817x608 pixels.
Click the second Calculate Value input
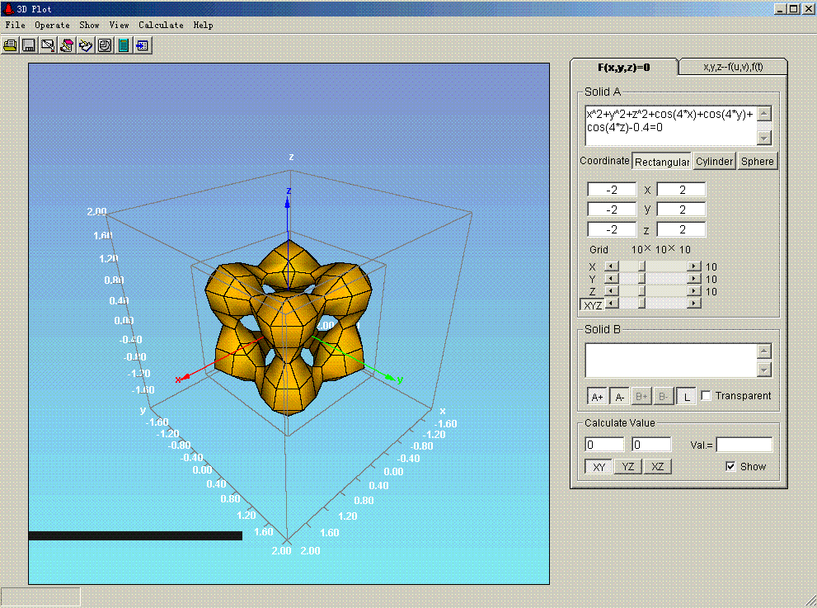click(x=651, y=445)
